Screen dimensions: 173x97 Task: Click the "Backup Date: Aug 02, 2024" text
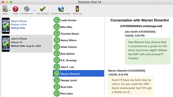pos(26,46)
